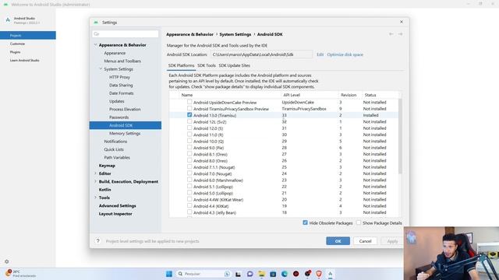Screen dimensions: 499x280
Task: Click the Cancel button
Action: 365,241
